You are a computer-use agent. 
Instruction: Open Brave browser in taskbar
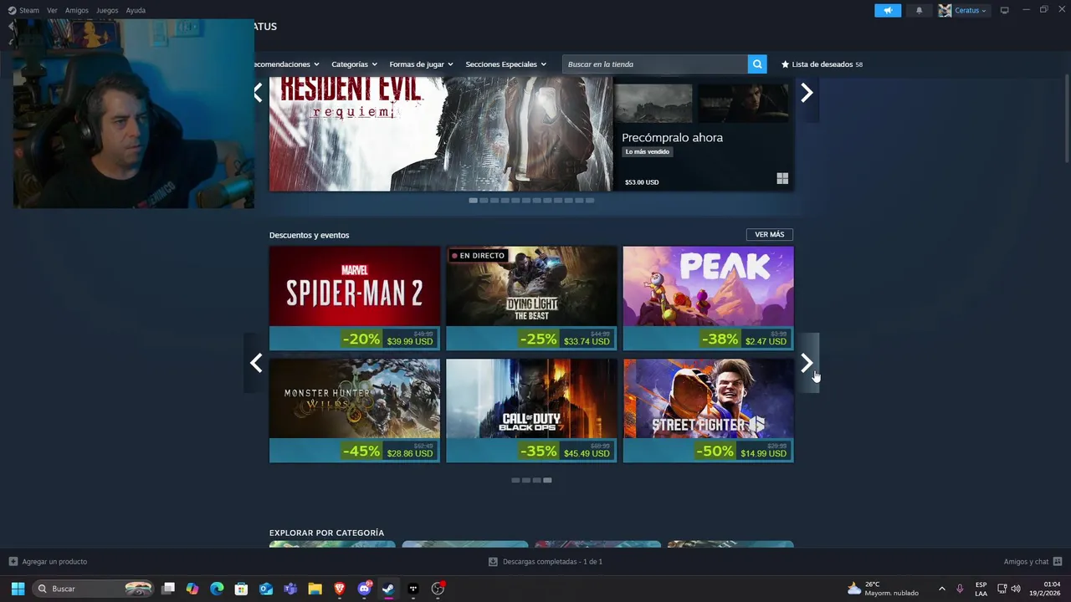coord(339,589)
